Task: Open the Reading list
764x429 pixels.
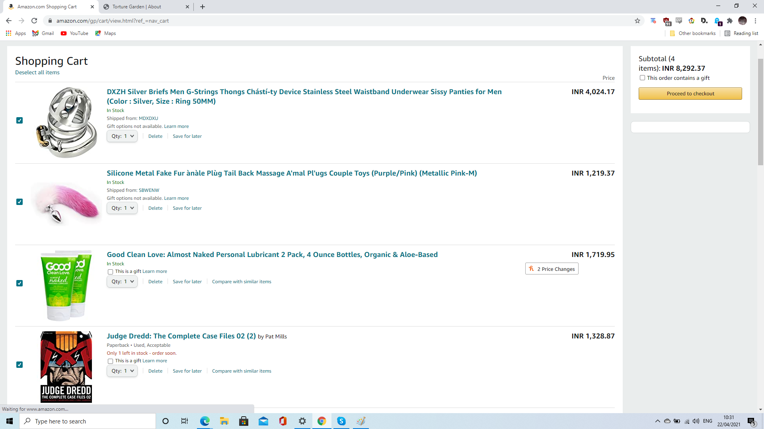Action: tap(741, 33)
